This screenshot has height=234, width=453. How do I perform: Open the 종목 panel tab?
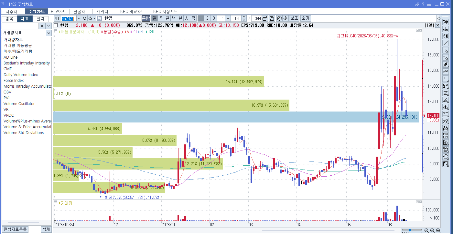click(x=9, y=19)
